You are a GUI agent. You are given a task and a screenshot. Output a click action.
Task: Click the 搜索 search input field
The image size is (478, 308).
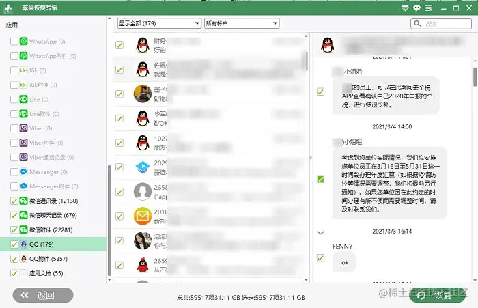(x=441, y=23)
